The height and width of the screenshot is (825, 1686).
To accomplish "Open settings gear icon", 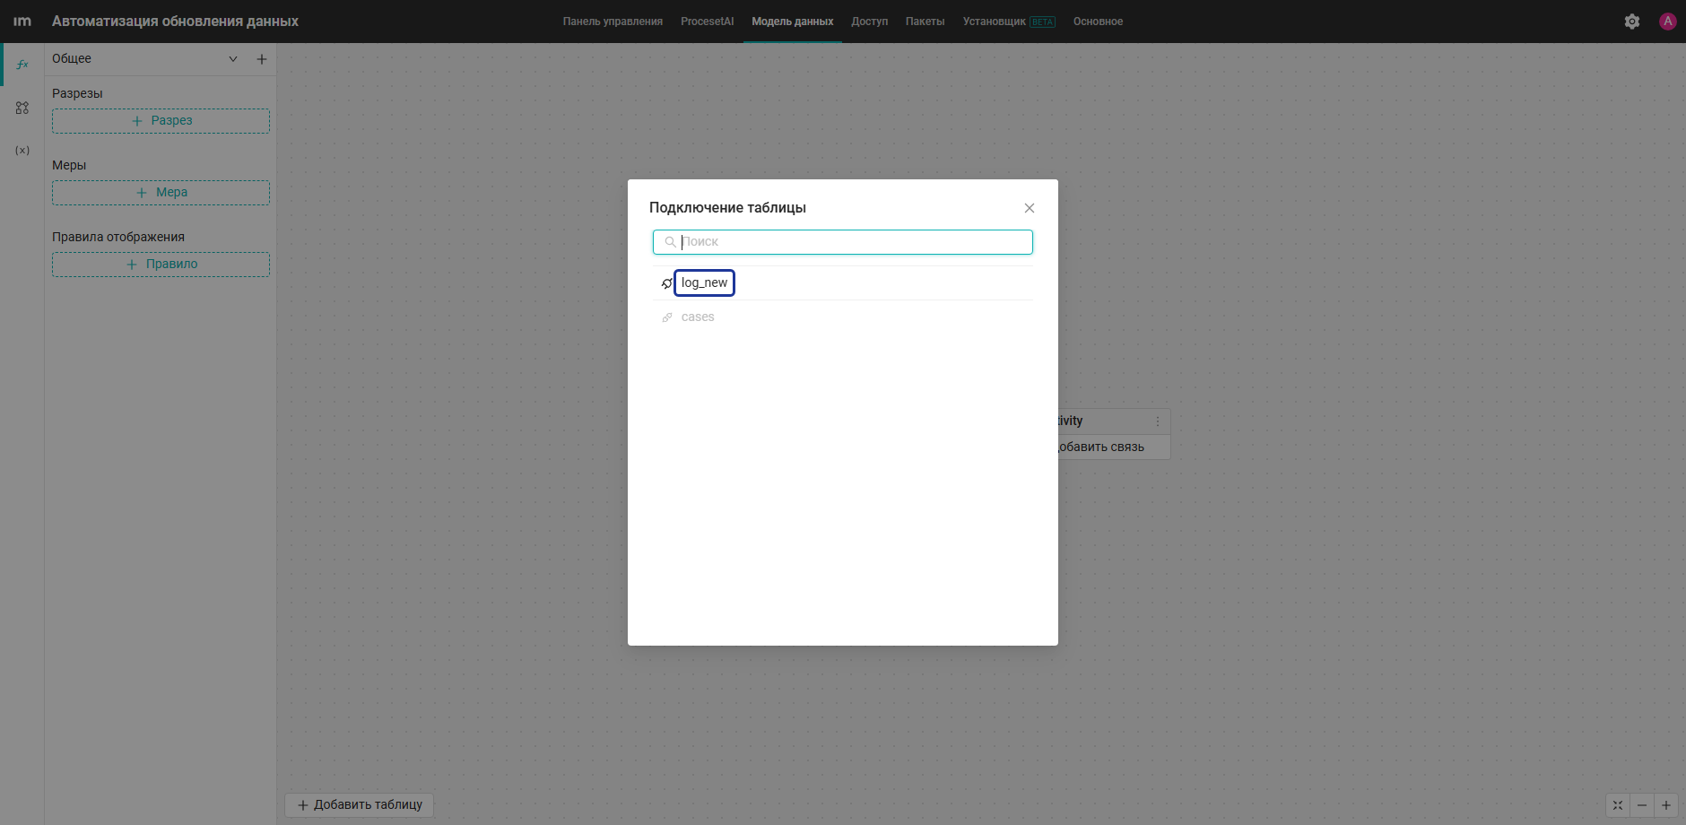I will pyautogui.click(x=1632, y=22).
